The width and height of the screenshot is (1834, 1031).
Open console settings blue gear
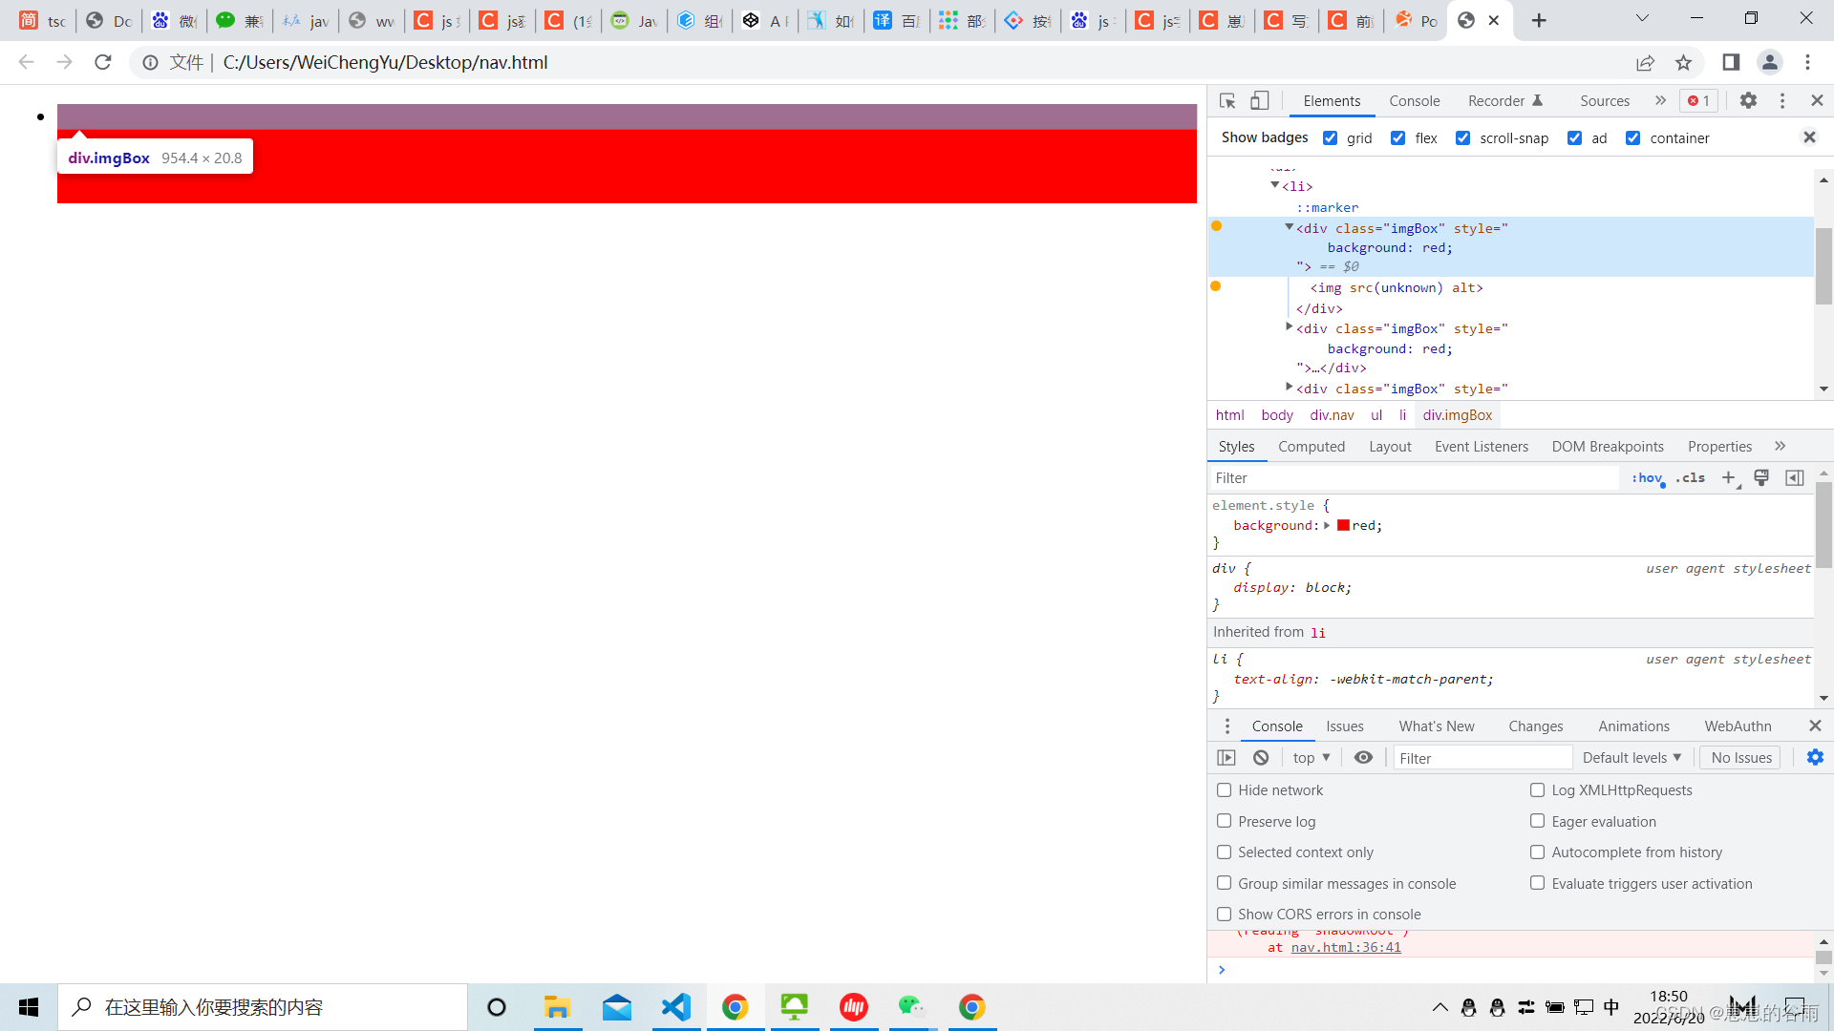coord(1815,757)
